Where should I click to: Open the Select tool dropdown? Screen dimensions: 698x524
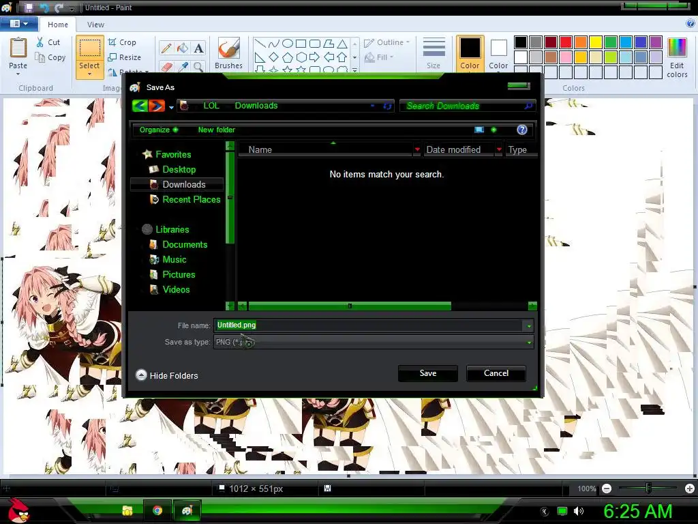click(89, 69)
